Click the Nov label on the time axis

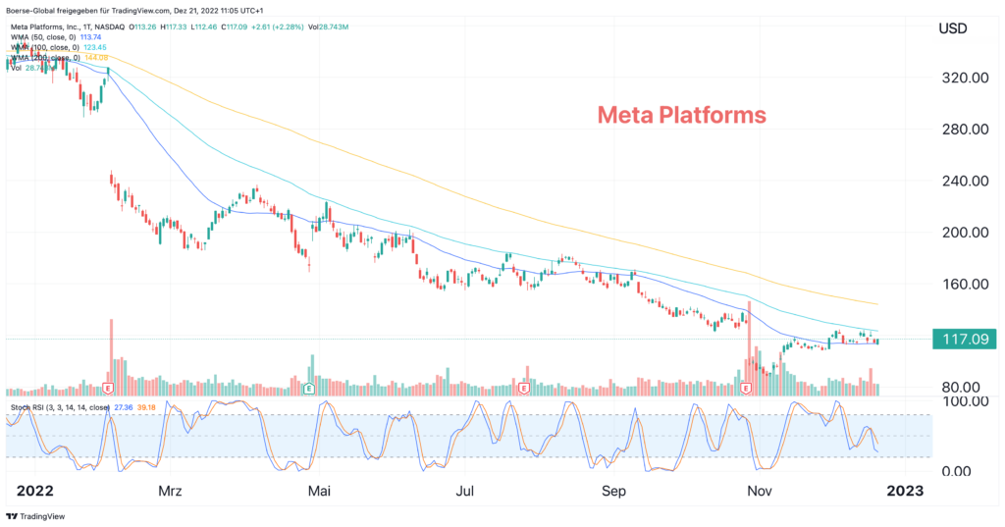[760, 491]
